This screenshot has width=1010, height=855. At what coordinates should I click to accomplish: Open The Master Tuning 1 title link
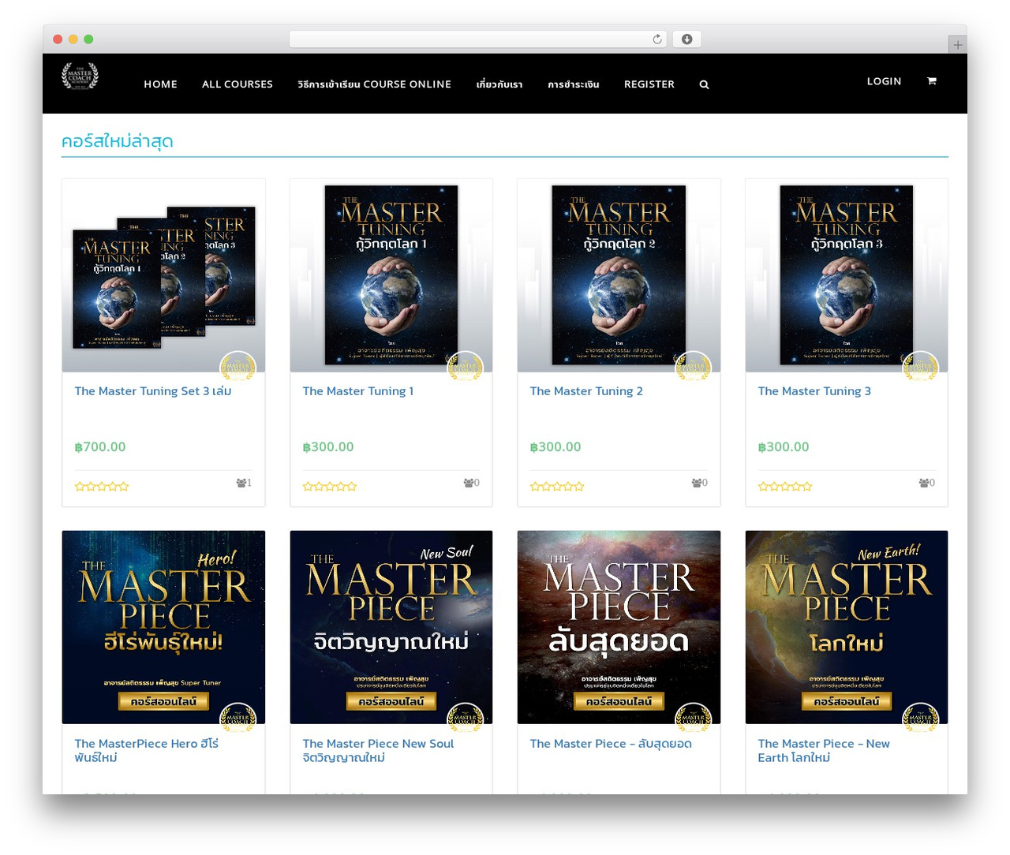pos(358,391)
